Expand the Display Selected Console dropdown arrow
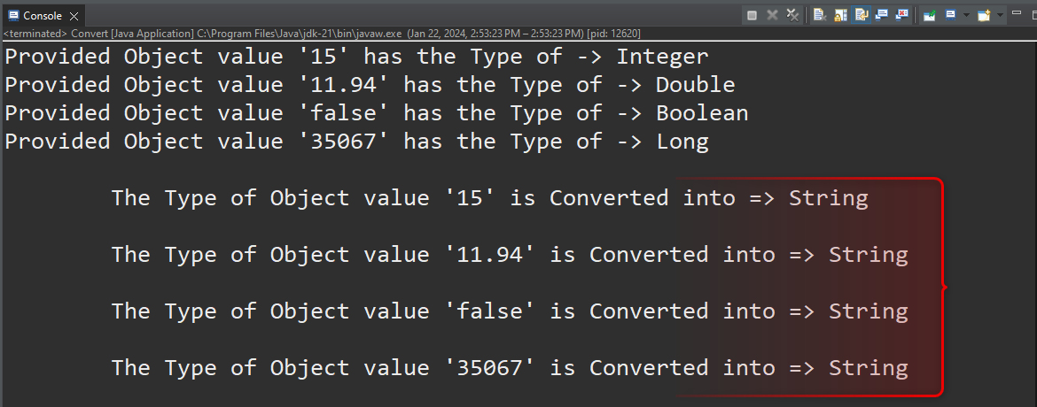This screenshot has width=1037, height=407. pos(965,15)
